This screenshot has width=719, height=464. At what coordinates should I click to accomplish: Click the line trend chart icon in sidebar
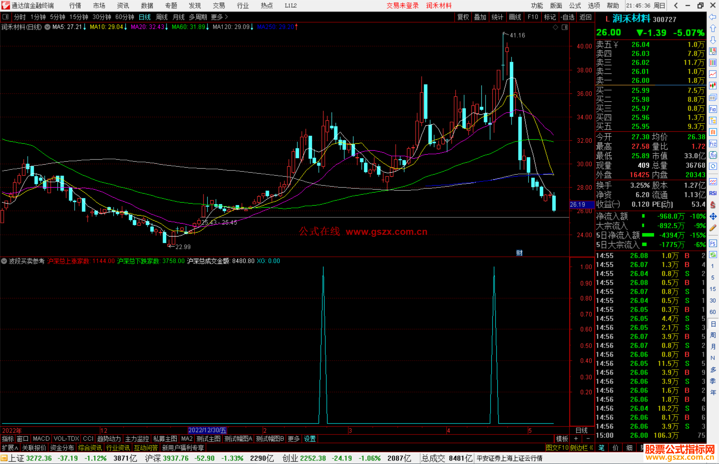[713, 74]
